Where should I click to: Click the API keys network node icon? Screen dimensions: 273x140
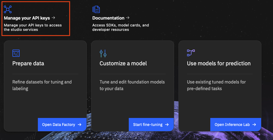click(x=8, y=9)
